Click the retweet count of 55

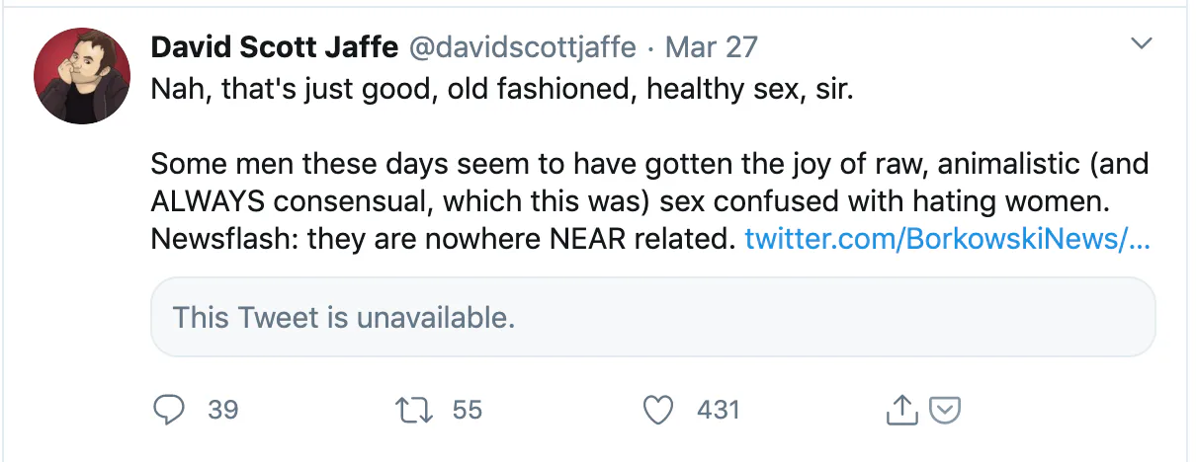point(468,410)
